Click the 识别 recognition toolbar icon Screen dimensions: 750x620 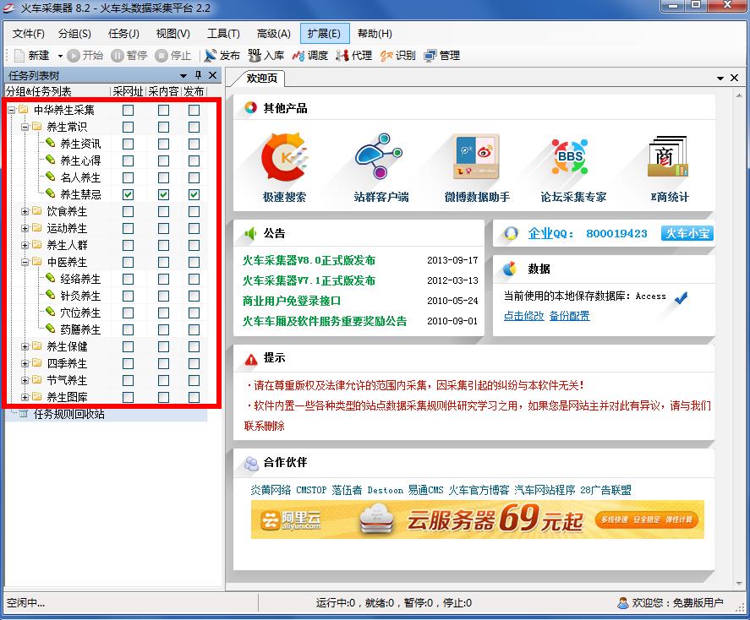tap(386, 56)
